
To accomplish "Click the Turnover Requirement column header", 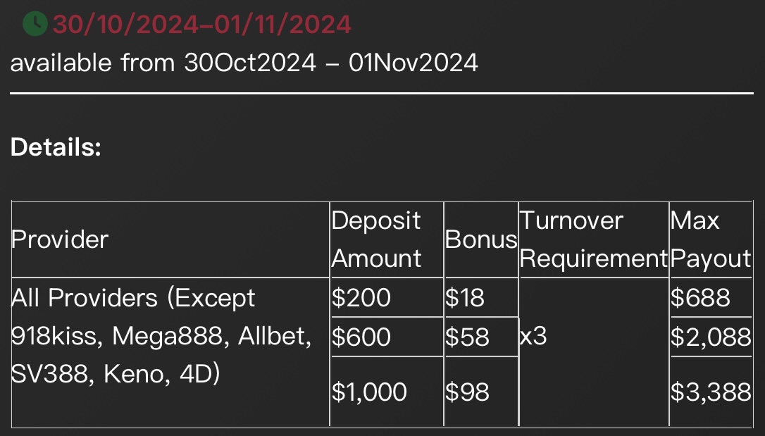I will 593,239.
